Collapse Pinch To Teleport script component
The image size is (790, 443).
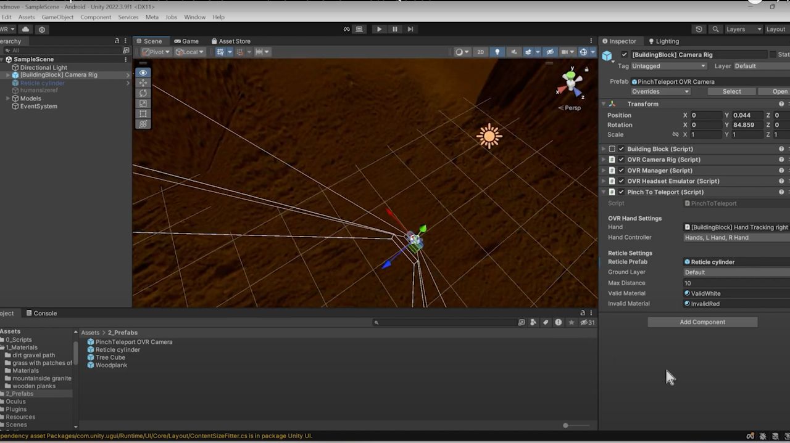604,192
